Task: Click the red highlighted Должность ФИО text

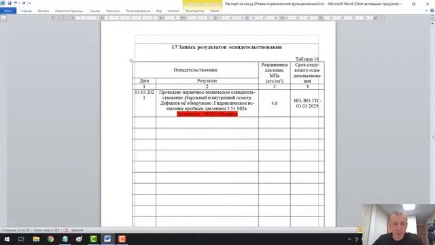Action: [x=207, y=114]
